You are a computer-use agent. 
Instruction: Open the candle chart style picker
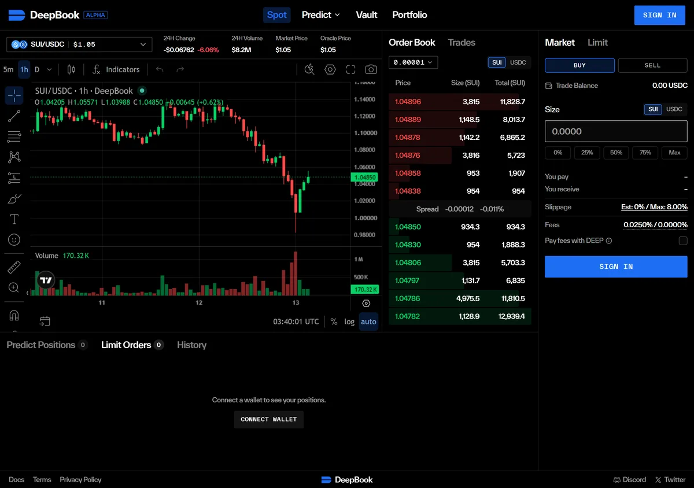(71, 69)
